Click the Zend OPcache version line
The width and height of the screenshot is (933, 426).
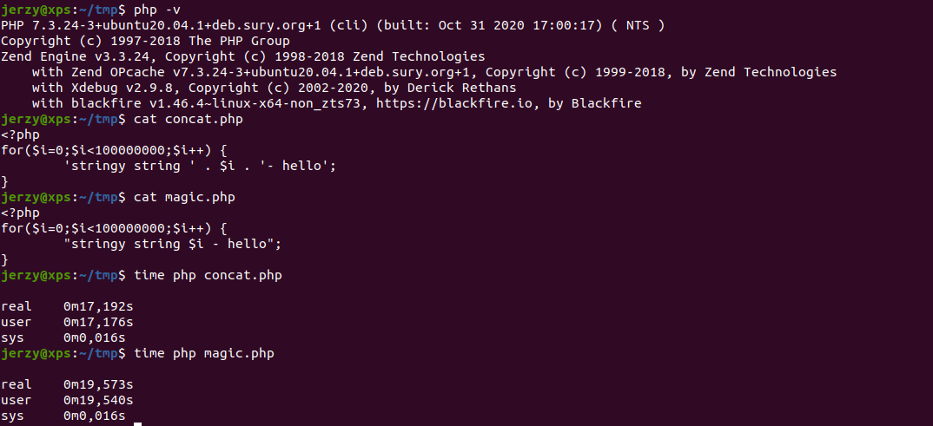tap(434, 72)
